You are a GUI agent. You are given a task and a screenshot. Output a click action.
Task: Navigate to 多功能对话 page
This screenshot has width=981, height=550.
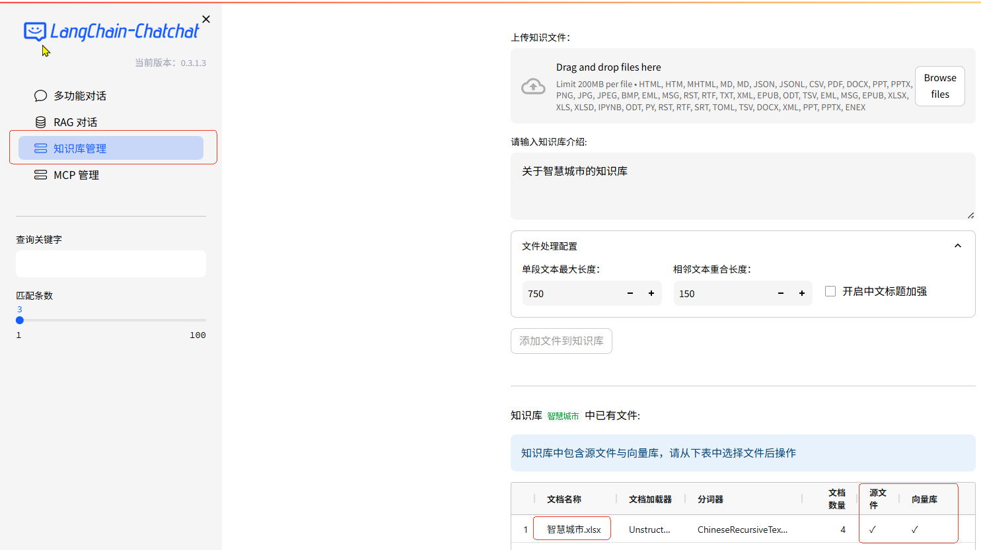click(x=79, y=95)
